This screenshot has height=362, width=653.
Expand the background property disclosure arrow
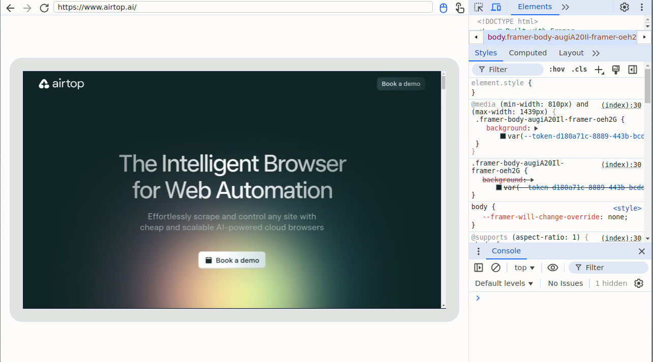[x=537, y=128]
